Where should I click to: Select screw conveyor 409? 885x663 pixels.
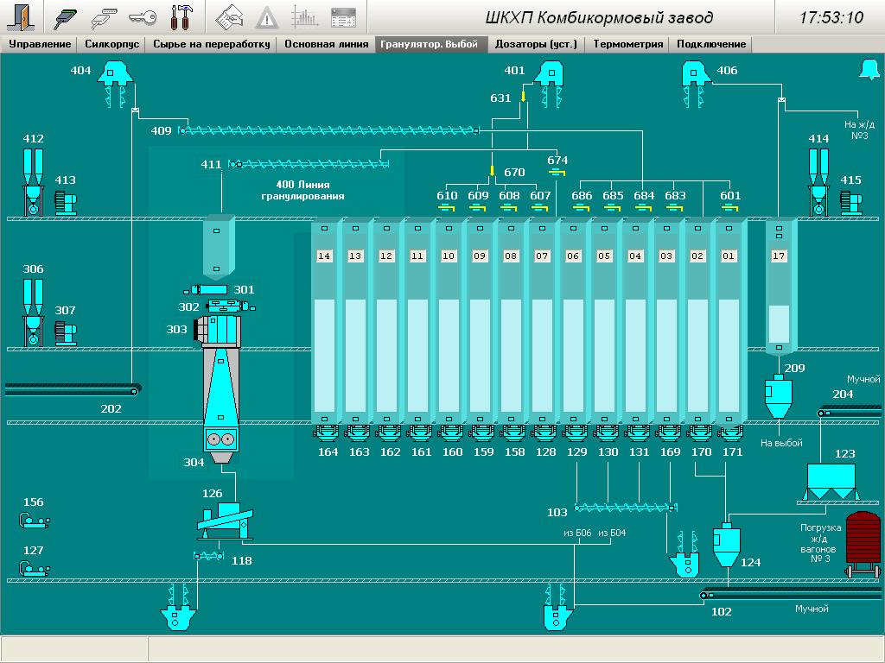click(328, 130)
